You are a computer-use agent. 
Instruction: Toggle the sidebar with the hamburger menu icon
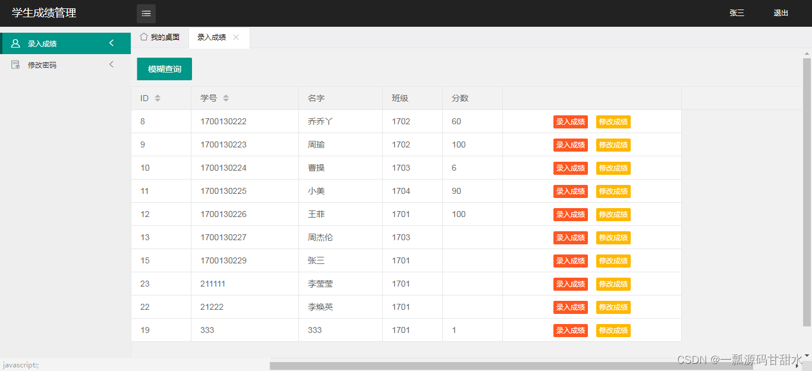pyautogui.click(x=146, y=13)
